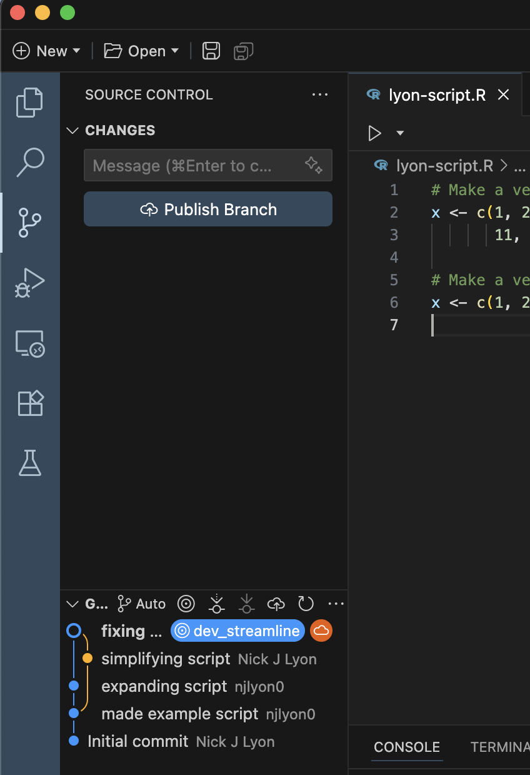530x775 pixels.
Task: Open the Explorer sidebar view
Action: click(29, 102)
